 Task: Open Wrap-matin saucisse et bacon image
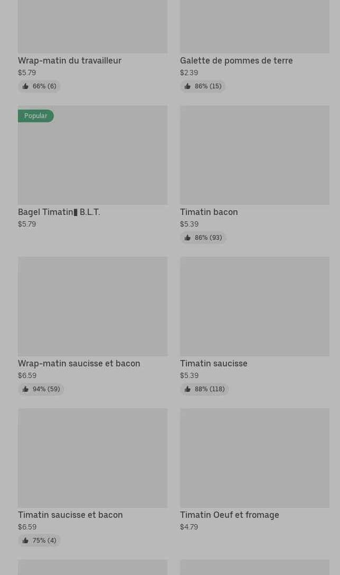pyautogui.click(x=93, y=307)
